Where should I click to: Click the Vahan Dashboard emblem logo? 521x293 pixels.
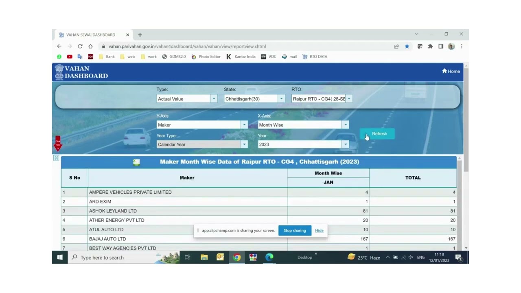pos(59,72)
